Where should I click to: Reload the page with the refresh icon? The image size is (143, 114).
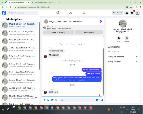(x=11, y=7)
